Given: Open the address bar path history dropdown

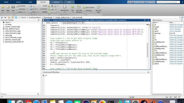Looking at the screenshot, I should click(x=180, y=17).
